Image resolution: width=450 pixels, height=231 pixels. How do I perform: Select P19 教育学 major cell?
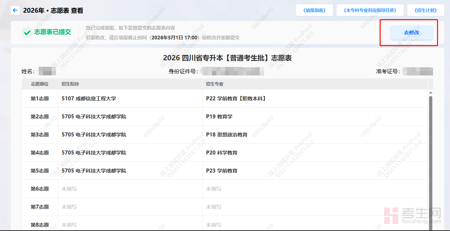(x=219, y=117)
